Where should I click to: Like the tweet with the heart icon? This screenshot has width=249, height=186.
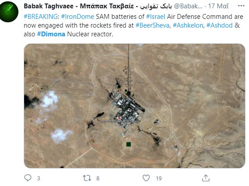click(x=146, y=178)
